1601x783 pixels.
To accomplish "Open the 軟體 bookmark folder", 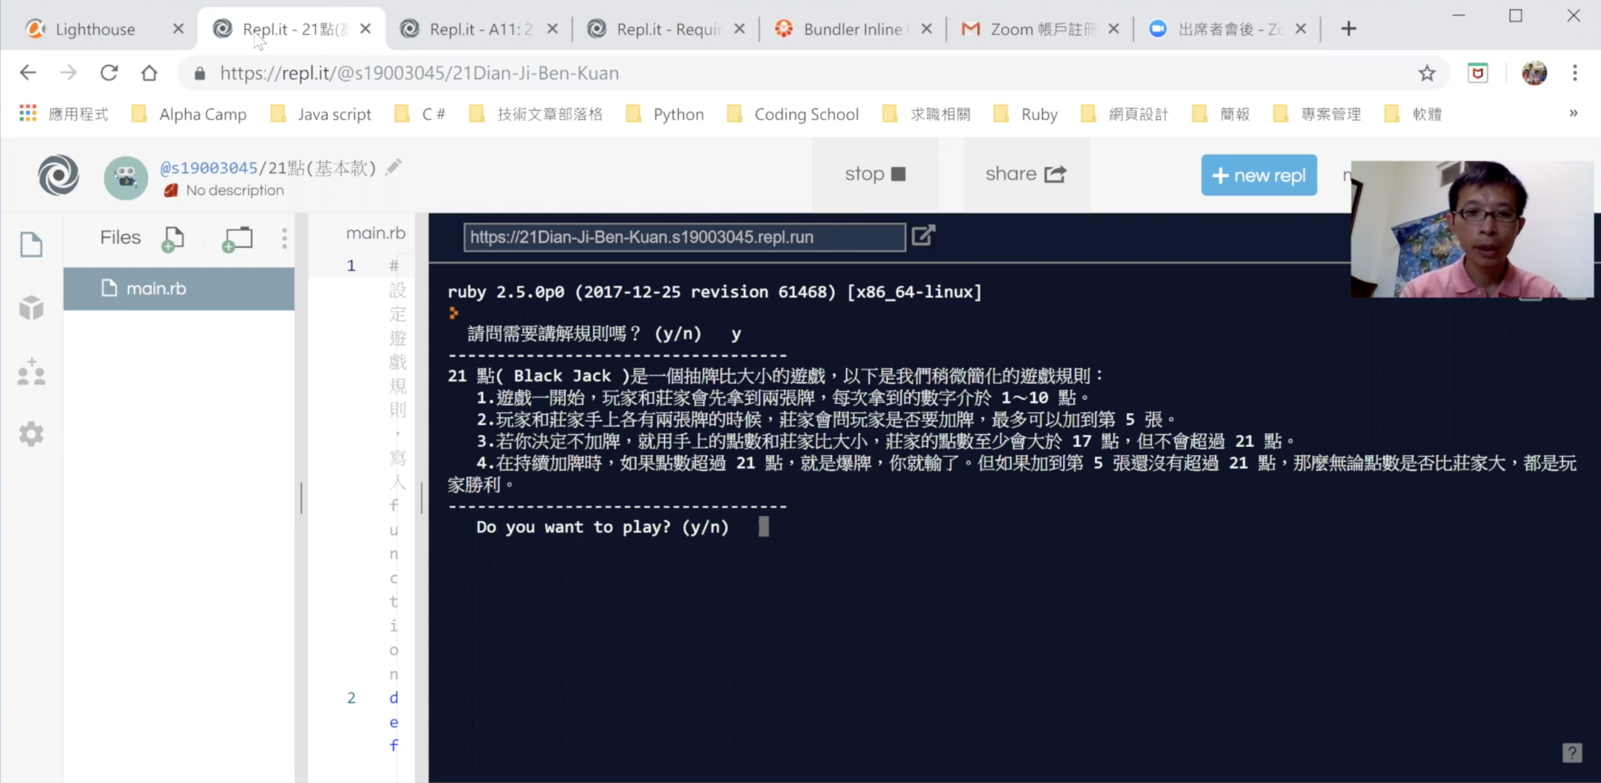I will (1414, 115).
